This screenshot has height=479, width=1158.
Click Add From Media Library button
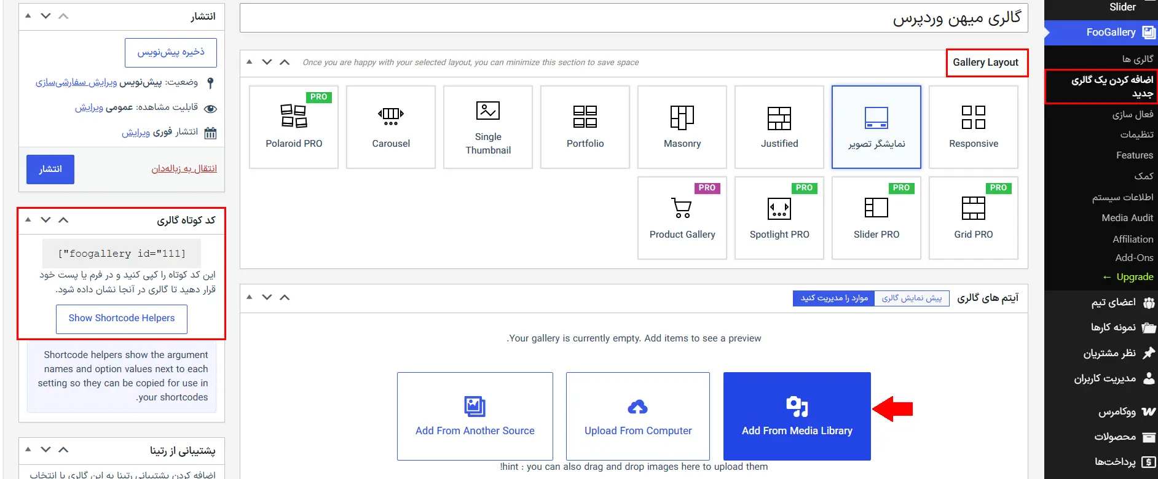[797, 416]
